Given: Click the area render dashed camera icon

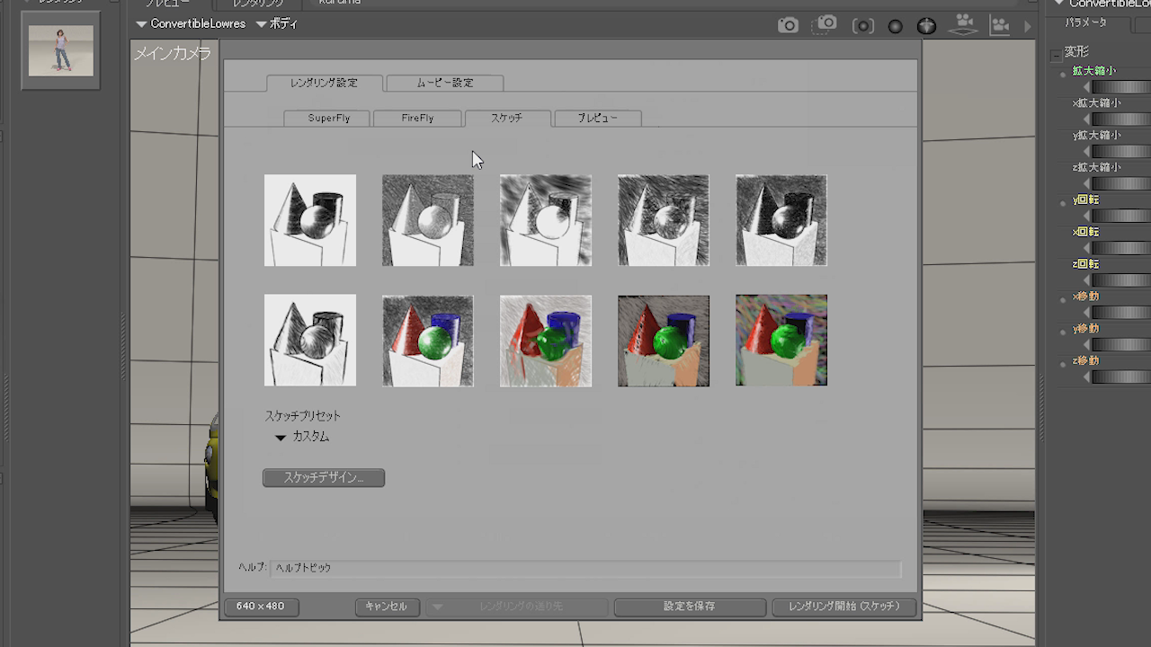Looking at the screenshot, I should point(824,25).
